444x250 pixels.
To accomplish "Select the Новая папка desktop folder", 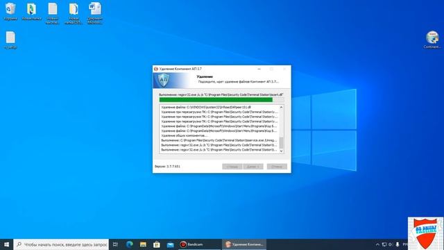I will point(31,11).
